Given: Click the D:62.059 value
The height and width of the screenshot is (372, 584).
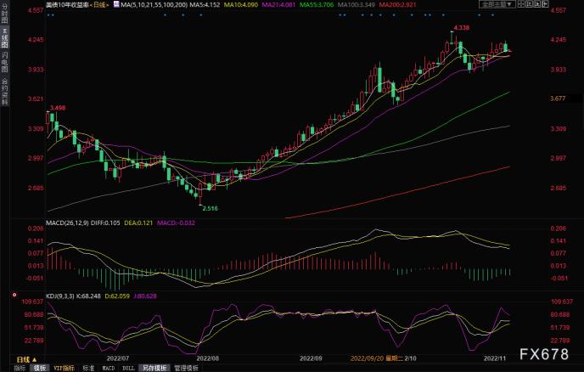Looking at the screenshot, I should click(117, 296).
